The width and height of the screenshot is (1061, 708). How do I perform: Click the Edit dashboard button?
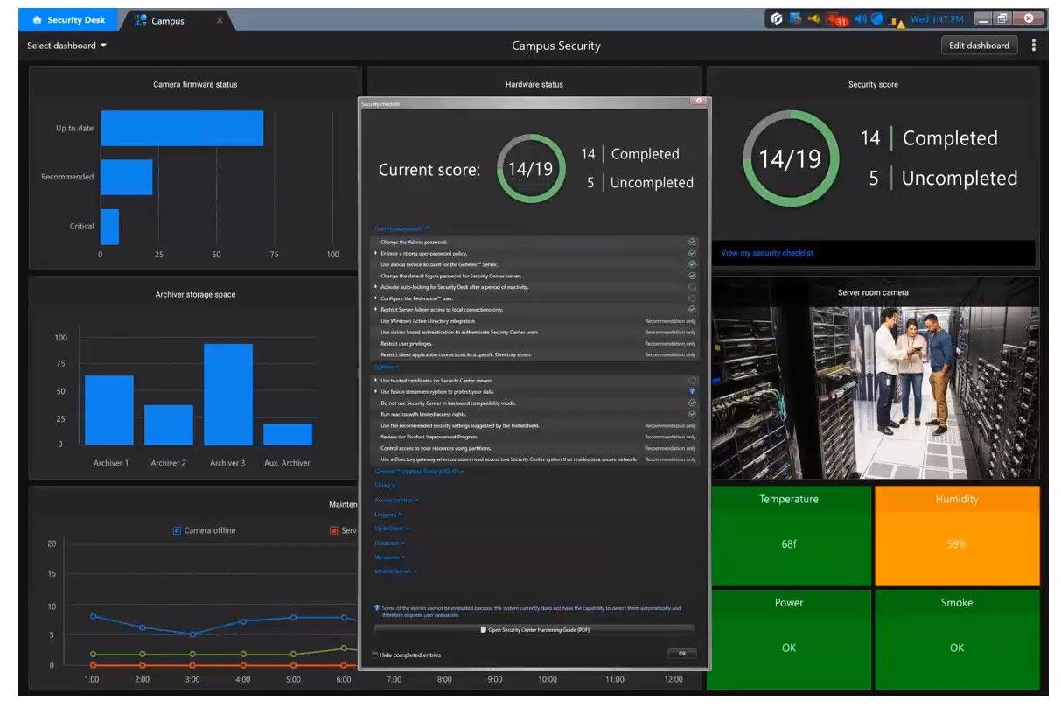click(x=979, y=46)
